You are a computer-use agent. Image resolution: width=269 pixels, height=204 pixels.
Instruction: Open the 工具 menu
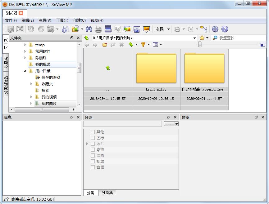point(62,20)
